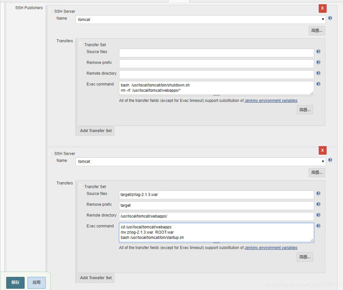Click the SSH Publishers label
Image resolution: width=343 pixels, height=290 pixels.
coord(29,8)
